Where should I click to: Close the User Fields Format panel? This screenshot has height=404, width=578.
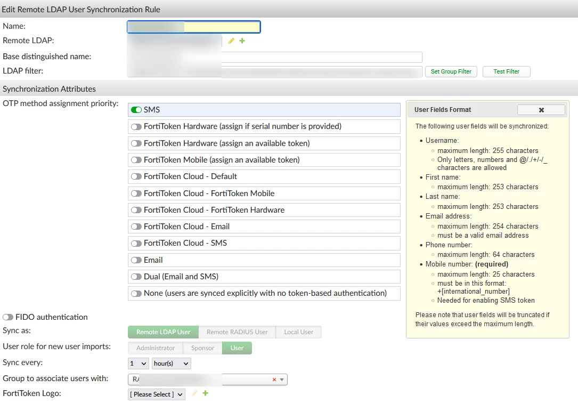pyautogui.click(x=541, y=110)
